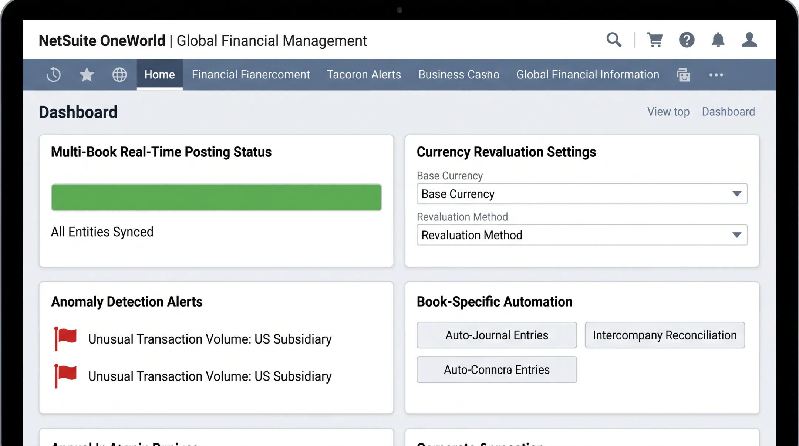The image size is (799, 446).
Task: Open the search magnifier icon
Action: (614, 40)
